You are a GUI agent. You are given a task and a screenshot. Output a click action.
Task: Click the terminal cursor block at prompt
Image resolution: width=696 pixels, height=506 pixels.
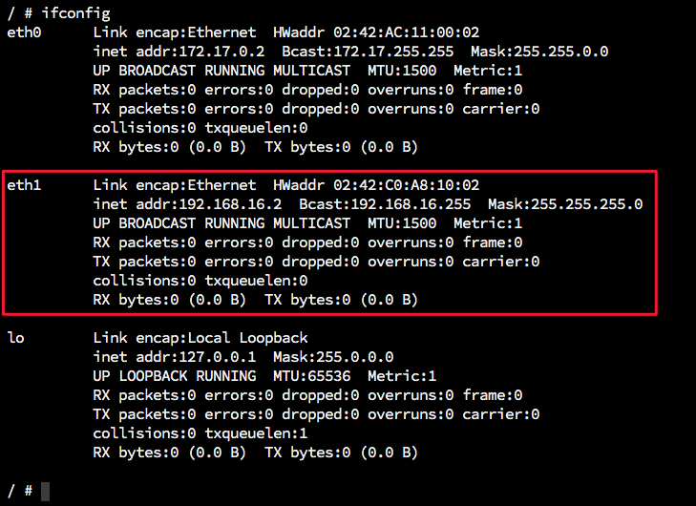[x=45, y=492]
